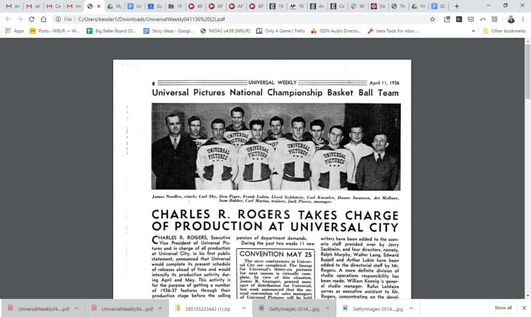
Task: Switch to the Gmail 'Int' tab
Action: pyautogui.click(x=74, y=6)
